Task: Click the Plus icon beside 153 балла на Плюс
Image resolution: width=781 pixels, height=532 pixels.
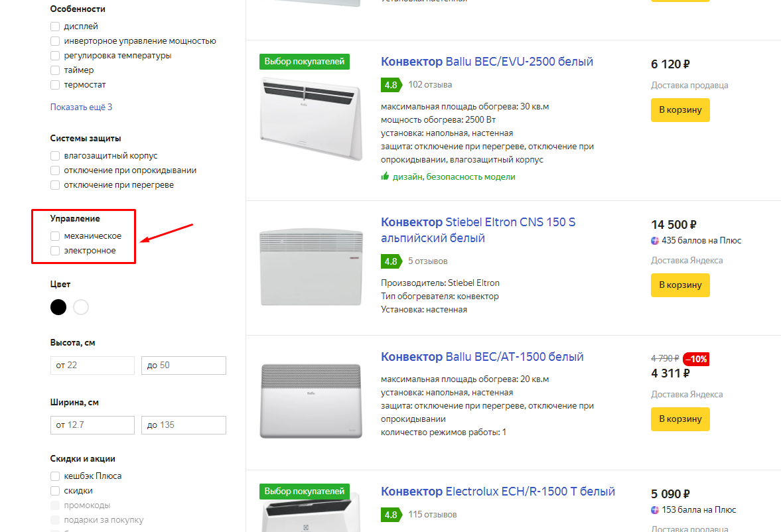Action: (655, 510)
